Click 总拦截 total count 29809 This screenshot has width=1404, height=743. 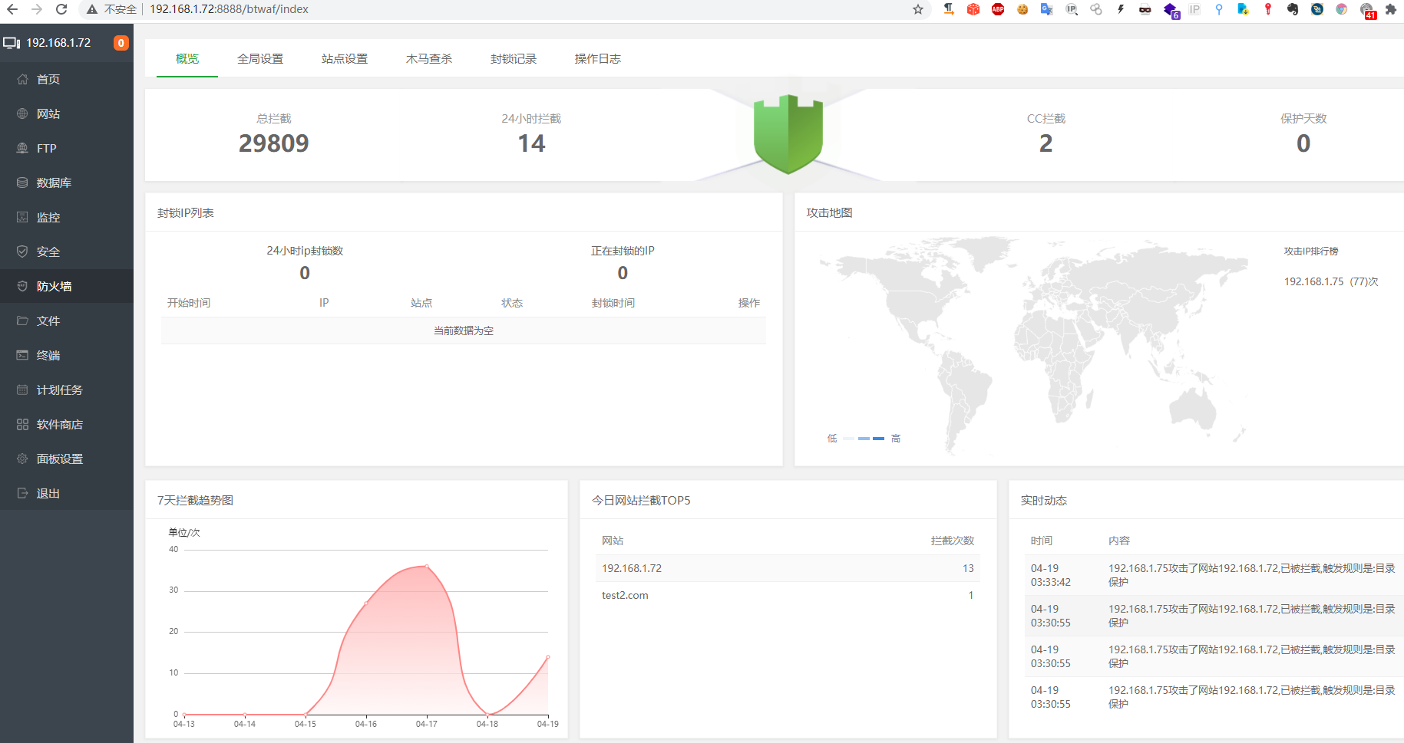pyautogui.click(x=274, y=143)
